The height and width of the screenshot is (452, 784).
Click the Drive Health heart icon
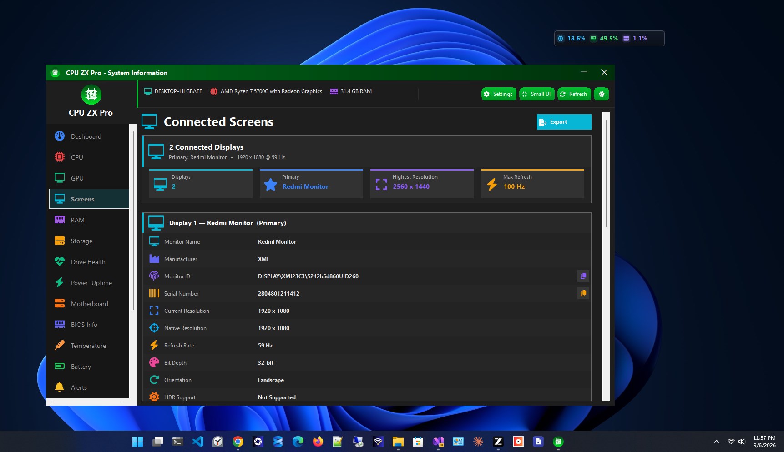click(60, 262)
